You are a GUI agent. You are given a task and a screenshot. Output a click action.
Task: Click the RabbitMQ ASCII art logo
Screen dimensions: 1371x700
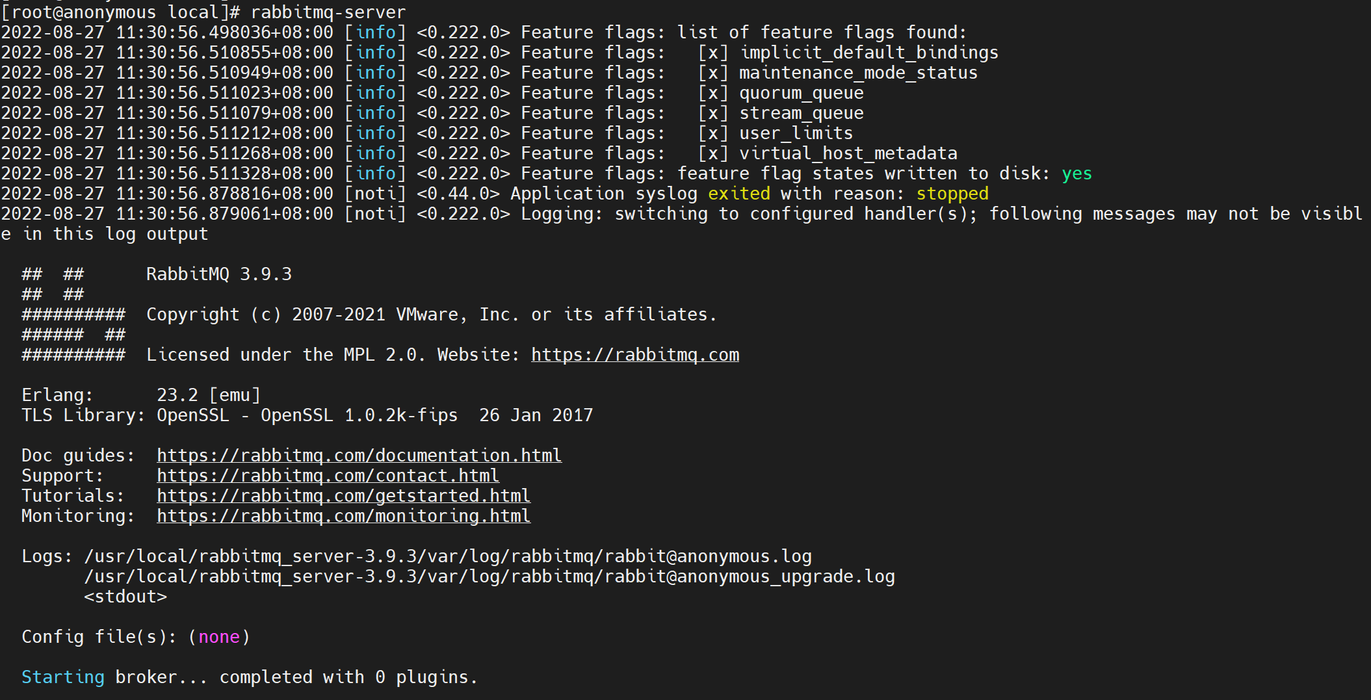click(73, 315)
